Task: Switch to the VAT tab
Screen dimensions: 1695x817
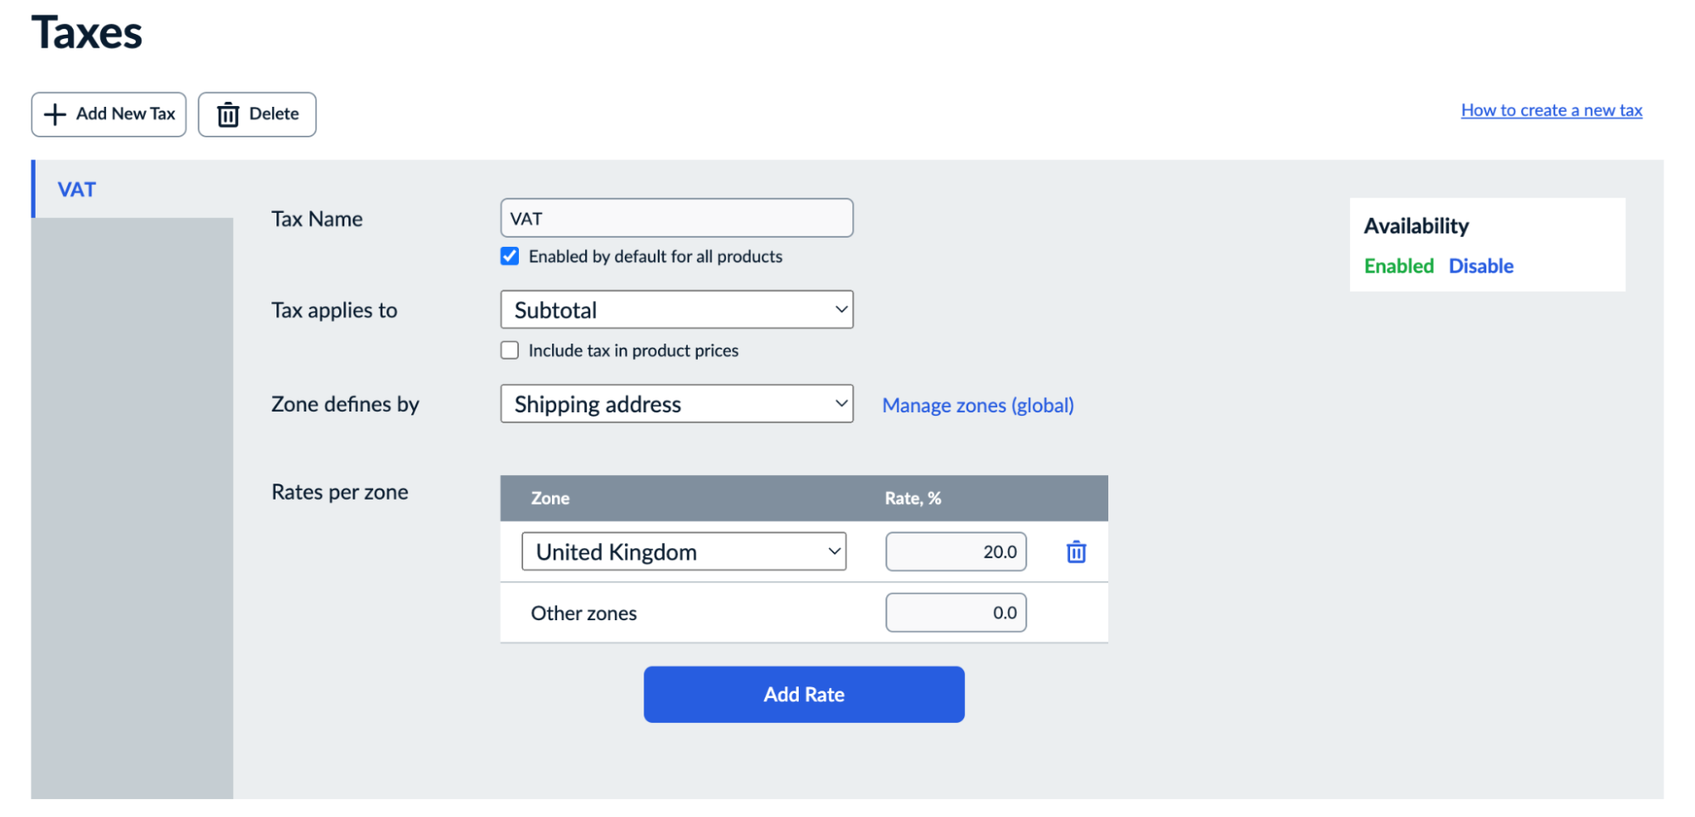Action: pyautogui.click(x=77, y=188)
